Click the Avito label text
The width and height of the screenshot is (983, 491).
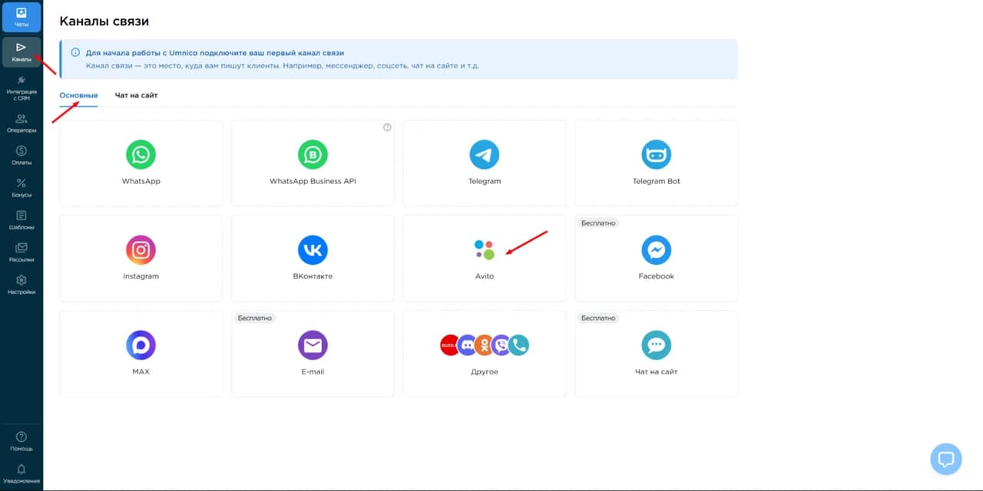click(x=485, y=276)
